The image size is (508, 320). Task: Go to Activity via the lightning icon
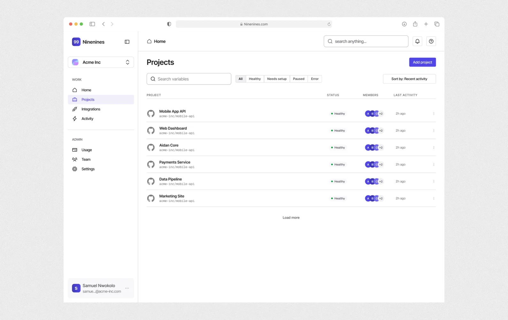[75, 119]
